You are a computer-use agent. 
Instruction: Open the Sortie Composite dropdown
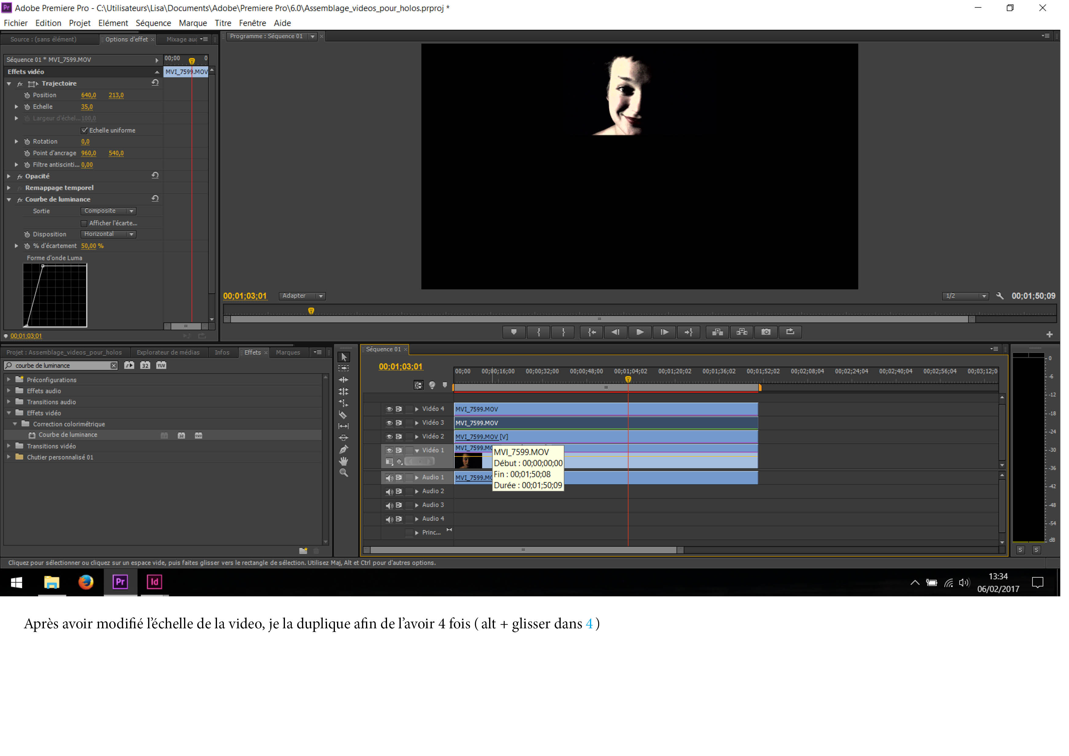click(x=108, y=211)
